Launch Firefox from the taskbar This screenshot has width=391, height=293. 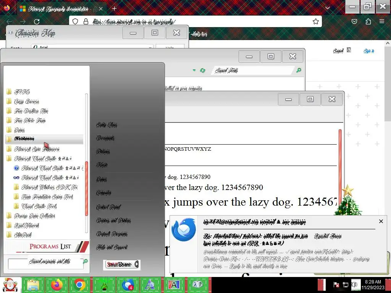click(x=57, y=285)
